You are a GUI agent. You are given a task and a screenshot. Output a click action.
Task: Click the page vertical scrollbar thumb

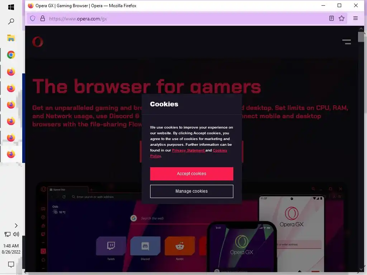[361, 37]
